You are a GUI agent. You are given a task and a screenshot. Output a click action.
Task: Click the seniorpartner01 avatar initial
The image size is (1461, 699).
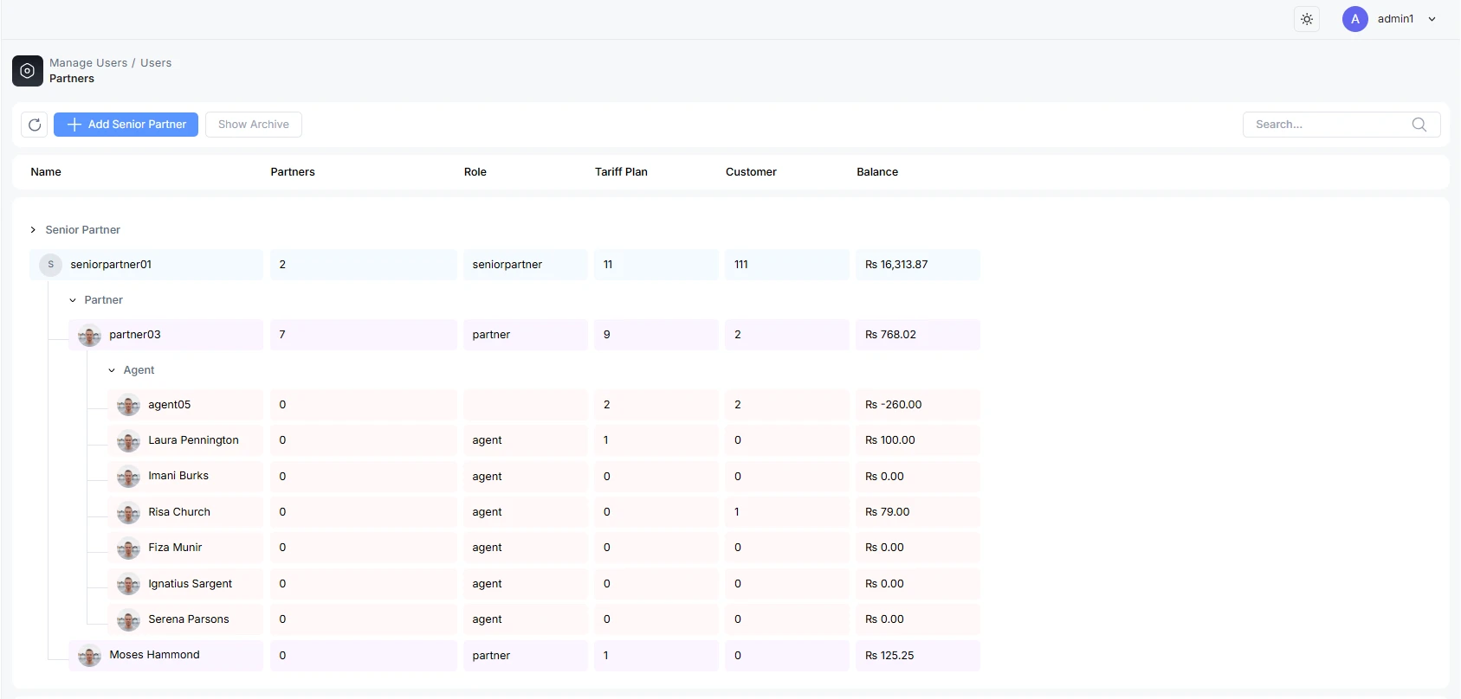(51, 265)
